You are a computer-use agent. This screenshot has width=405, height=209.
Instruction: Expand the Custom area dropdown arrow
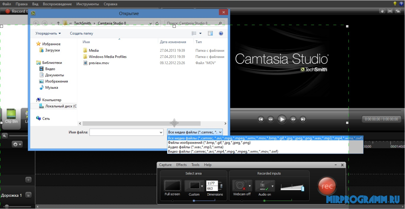202,186
